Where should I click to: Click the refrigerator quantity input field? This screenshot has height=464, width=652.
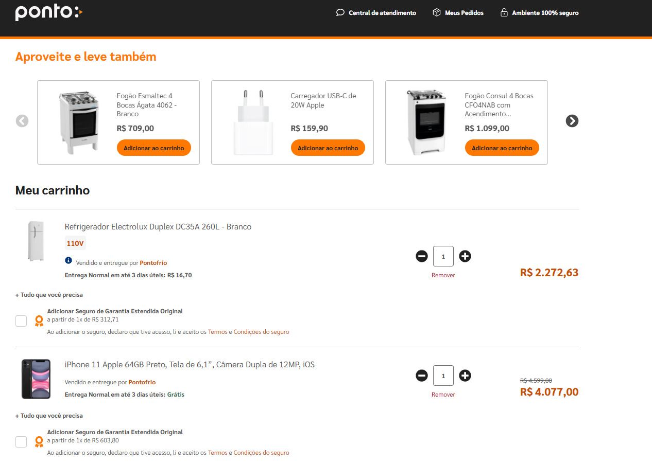(443, 256)
